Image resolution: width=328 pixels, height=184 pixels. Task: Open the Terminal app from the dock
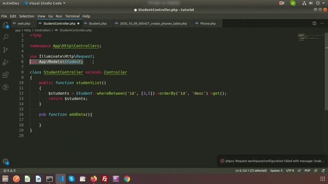click(x=50, y=179)
